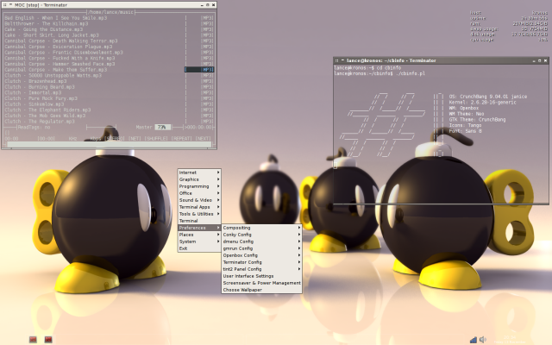
Task: Open dmenu Config submenu entry
Action: pos(261,241)
